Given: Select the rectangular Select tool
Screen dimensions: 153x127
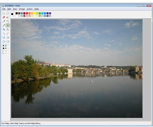Looking at the screenshot, I should (8, 13).
